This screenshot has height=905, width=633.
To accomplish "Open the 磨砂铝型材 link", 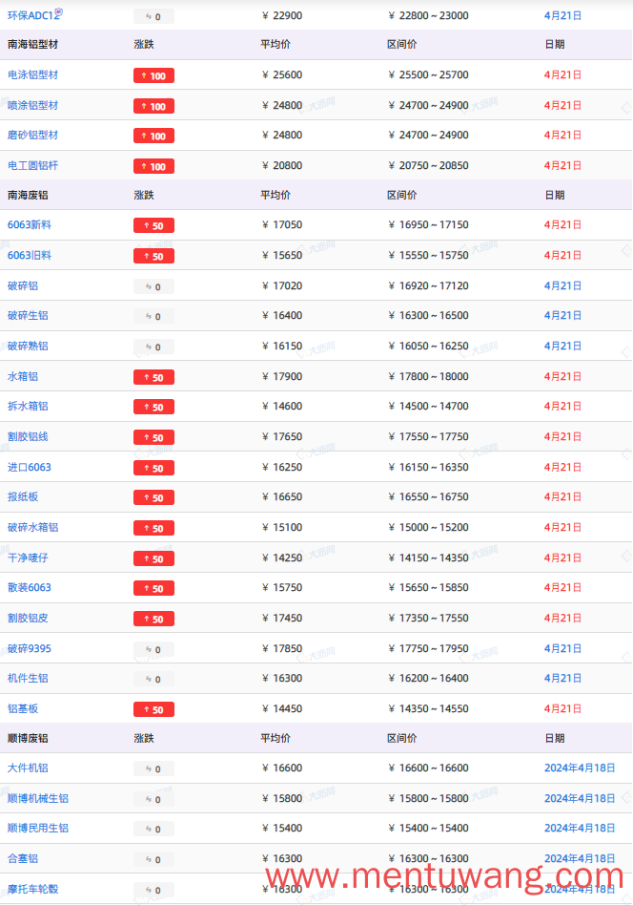I will 32,135.
